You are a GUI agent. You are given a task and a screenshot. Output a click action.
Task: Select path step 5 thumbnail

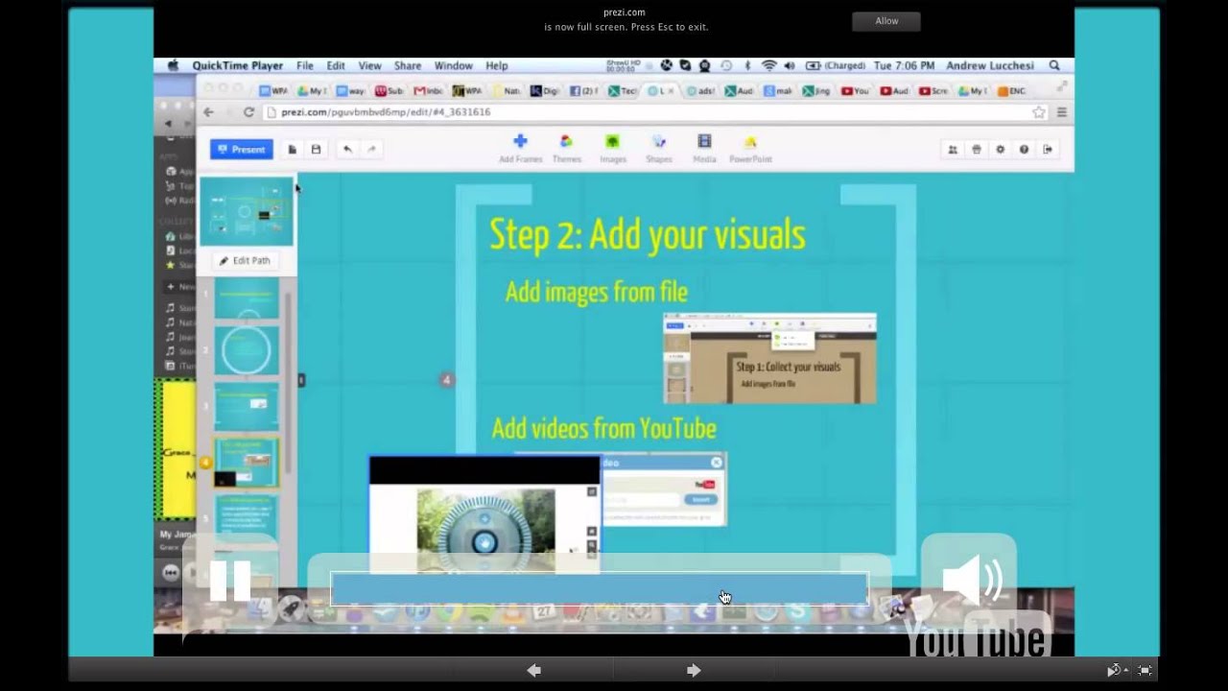pyautogui.click(x=247, y=519)
